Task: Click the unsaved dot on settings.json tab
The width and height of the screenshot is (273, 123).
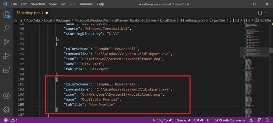Action: tap(47, 13)
